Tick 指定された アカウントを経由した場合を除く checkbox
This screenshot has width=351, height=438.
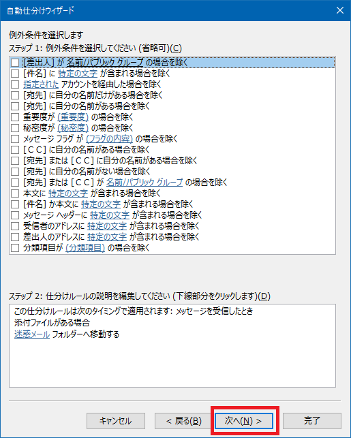pos(15,84)
